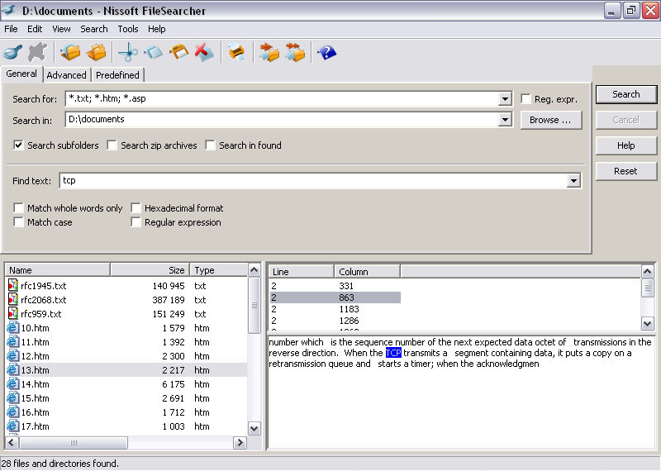Click the IE icon beside 13.htm
661x471 pixels.
click(13, 370)
